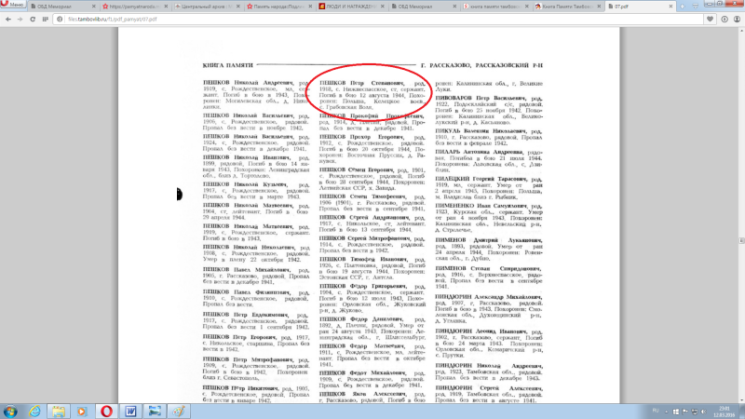Click the ПЕШКОВ Федот Михайлович entry
The width and height of the screenshot is (745, 419).
(372, 379)
